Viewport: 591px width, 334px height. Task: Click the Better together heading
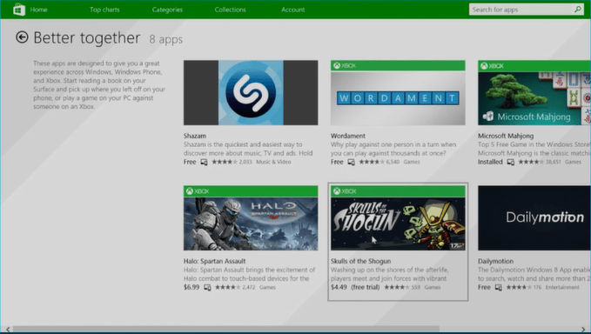87,38
